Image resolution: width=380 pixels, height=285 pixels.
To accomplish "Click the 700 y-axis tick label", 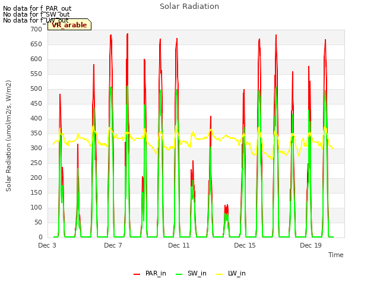I will click(x=36, y=30).
